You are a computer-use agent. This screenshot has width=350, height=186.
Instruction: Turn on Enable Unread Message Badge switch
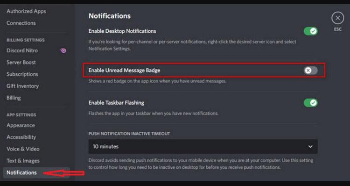tap(310, 71)
